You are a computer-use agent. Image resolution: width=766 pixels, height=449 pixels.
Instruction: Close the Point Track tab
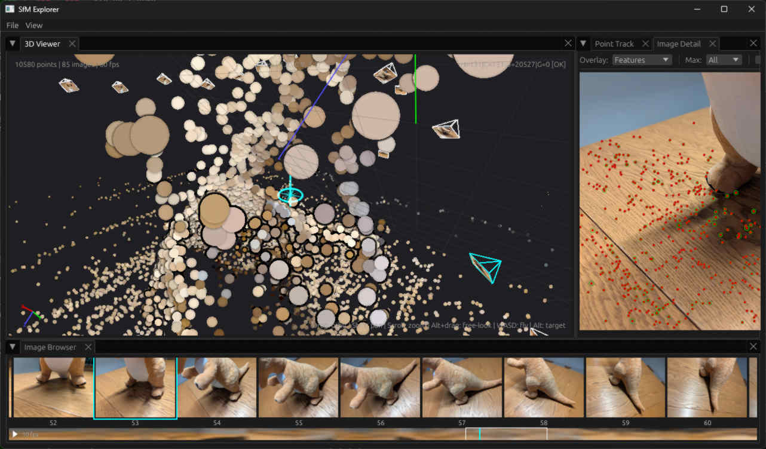click(x=645, y=44)
